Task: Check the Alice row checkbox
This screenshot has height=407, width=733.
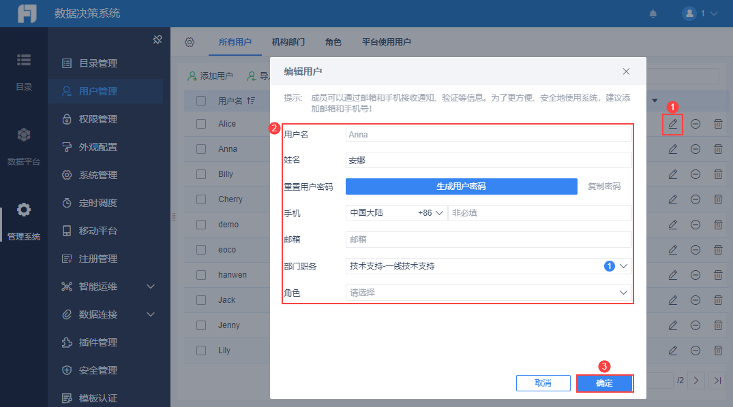Action: click(201, 124)
